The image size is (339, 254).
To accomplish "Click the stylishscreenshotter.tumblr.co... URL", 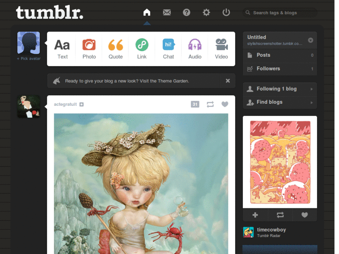I will (275, 44).
